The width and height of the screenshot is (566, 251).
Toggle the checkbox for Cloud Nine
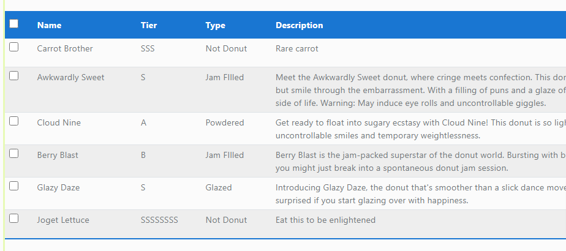[14, 121]
